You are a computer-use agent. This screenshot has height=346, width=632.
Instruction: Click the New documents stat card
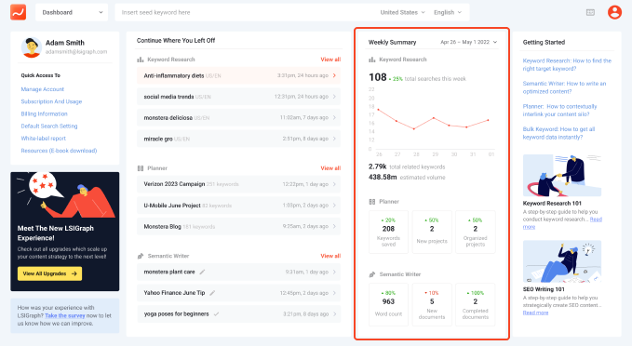pos(432,304)
